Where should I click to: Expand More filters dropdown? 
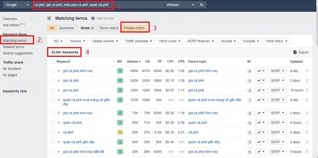[276, 41]
